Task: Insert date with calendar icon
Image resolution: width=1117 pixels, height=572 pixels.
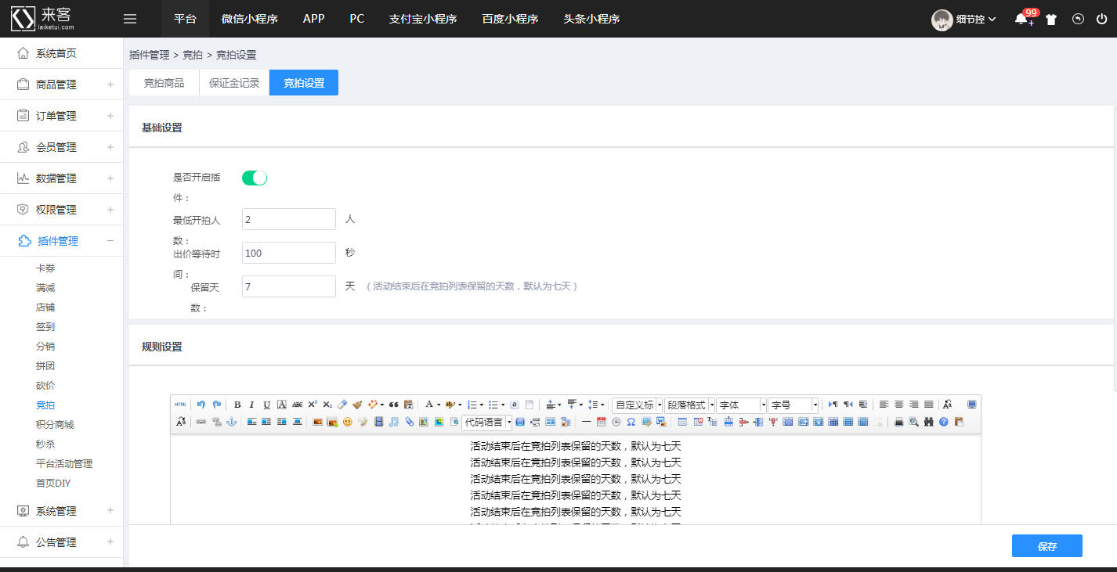Action: [602, 422]
